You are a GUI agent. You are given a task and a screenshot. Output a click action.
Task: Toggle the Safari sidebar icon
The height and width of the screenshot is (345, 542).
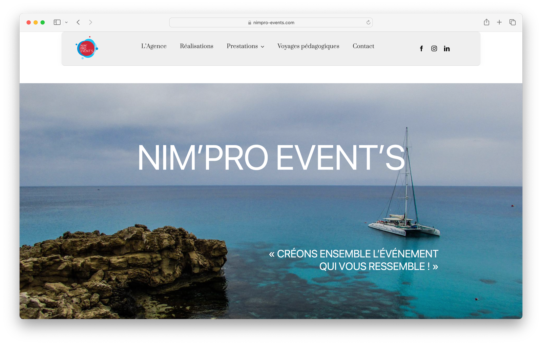pyautogui.click(x=57, y=22)
